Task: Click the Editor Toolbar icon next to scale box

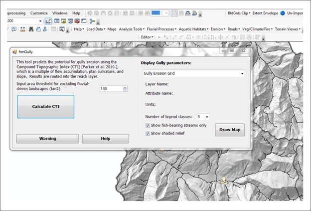Action: point(49,21)
